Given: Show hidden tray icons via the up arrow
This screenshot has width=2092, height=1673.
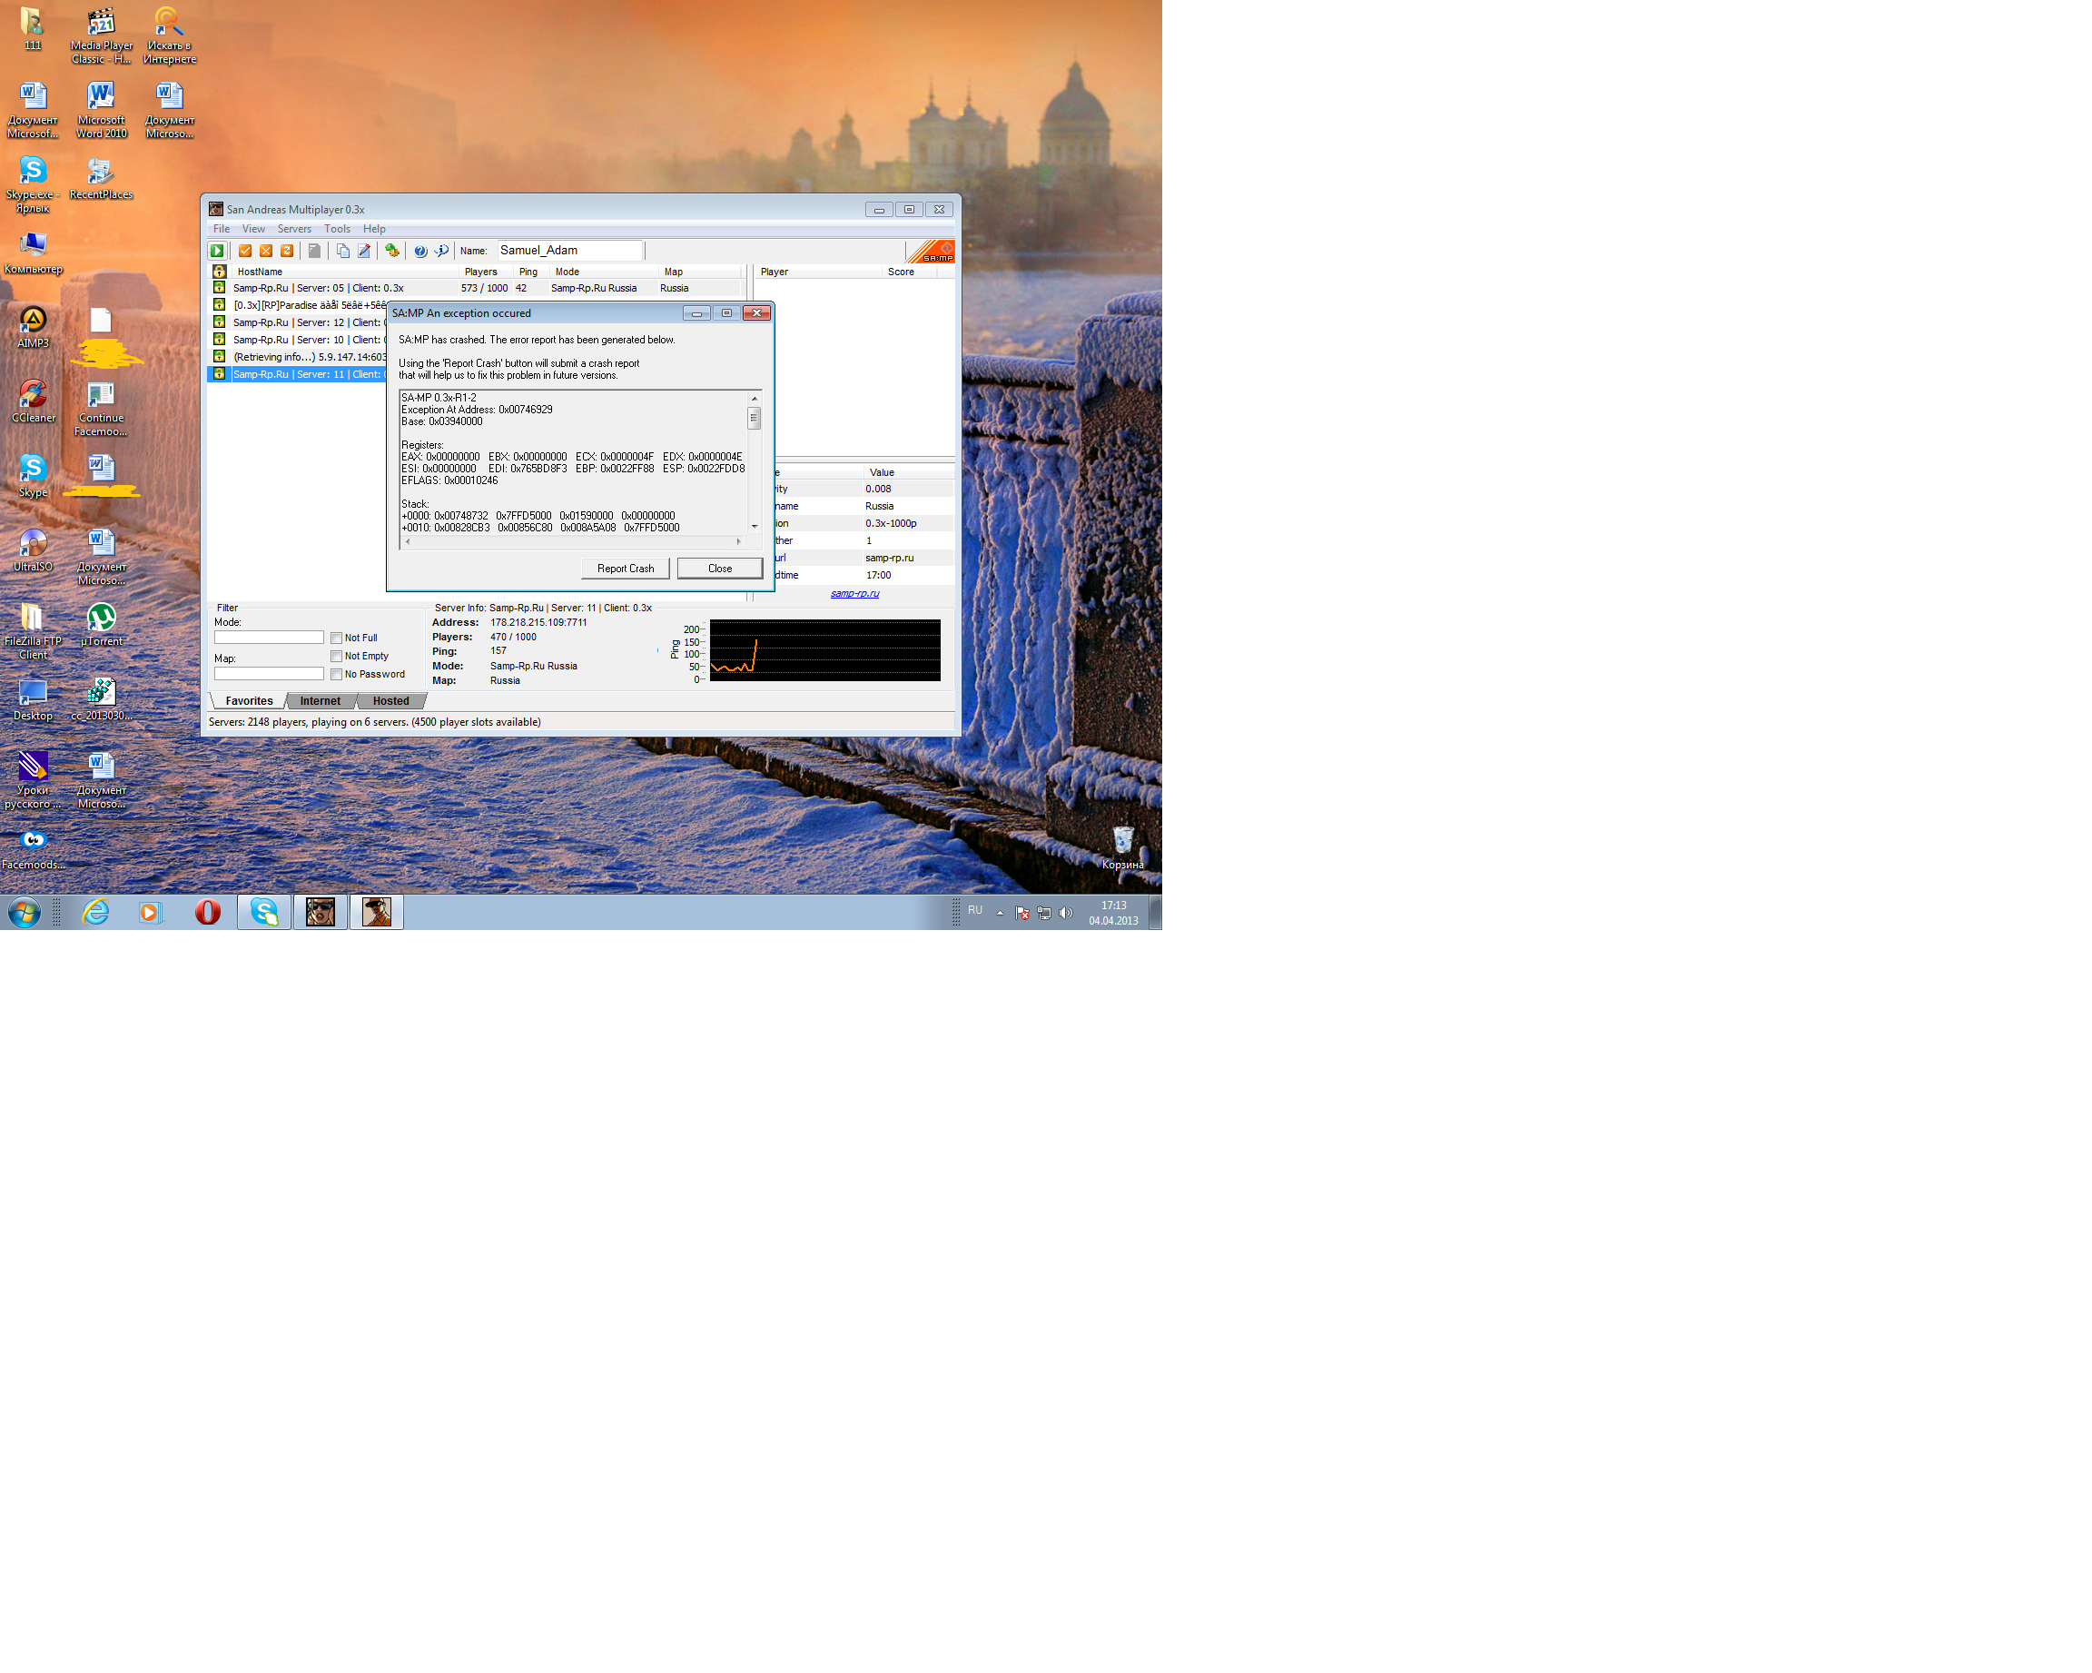Looking at the screenshot, I should [1000, 912].
